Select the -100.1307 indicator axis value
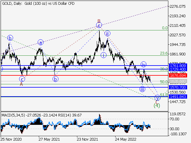 coord(178,134)
